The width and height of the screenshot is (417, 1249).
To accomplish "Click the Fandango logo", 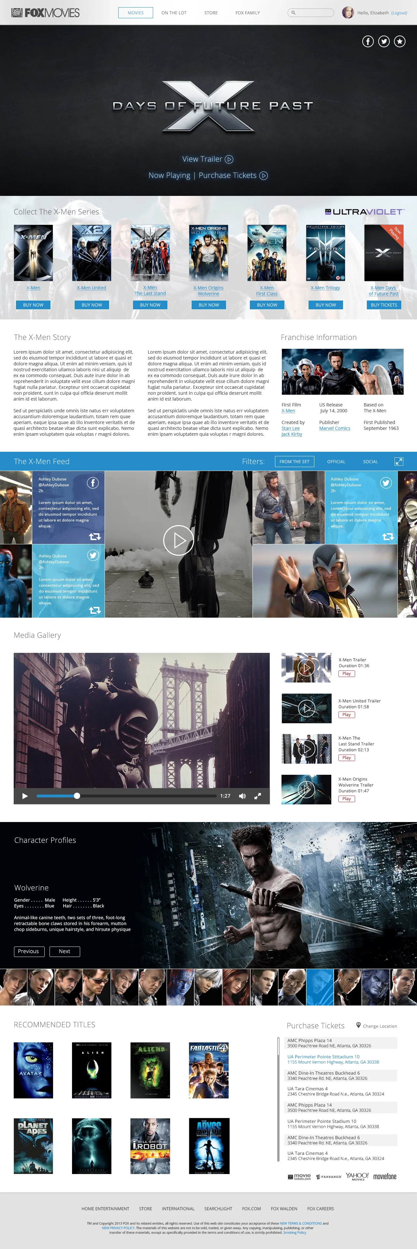I will 329,1177.
